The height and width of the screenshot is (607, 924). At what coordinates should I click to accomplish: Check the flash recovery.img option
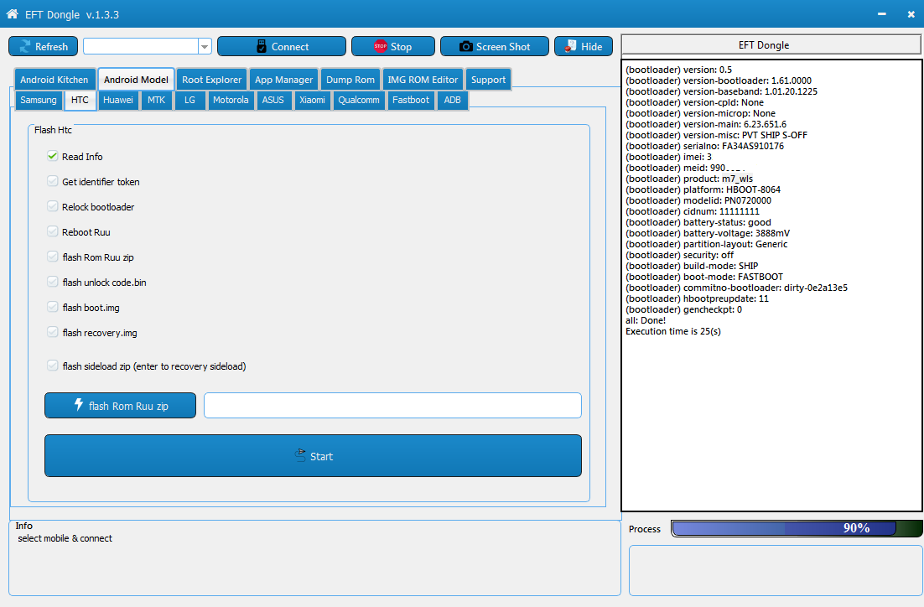coord(53,332)
